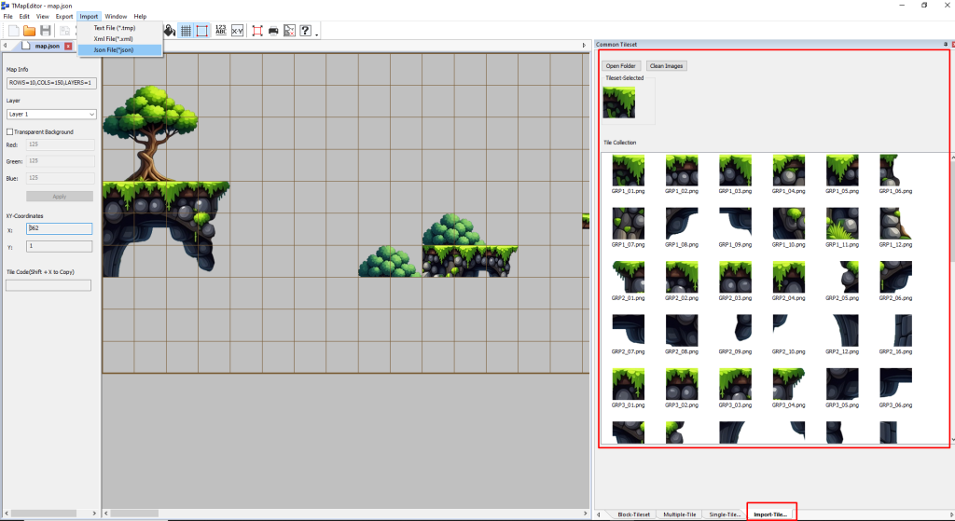Close the map.json document tab
This screenshot has height=521, width=955.
point(68,46)
